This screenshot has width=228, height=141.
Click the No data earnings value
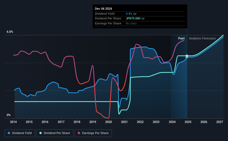coord(131,23)
